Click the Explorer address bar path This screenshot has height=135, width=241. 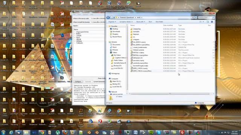pos(154,18)
